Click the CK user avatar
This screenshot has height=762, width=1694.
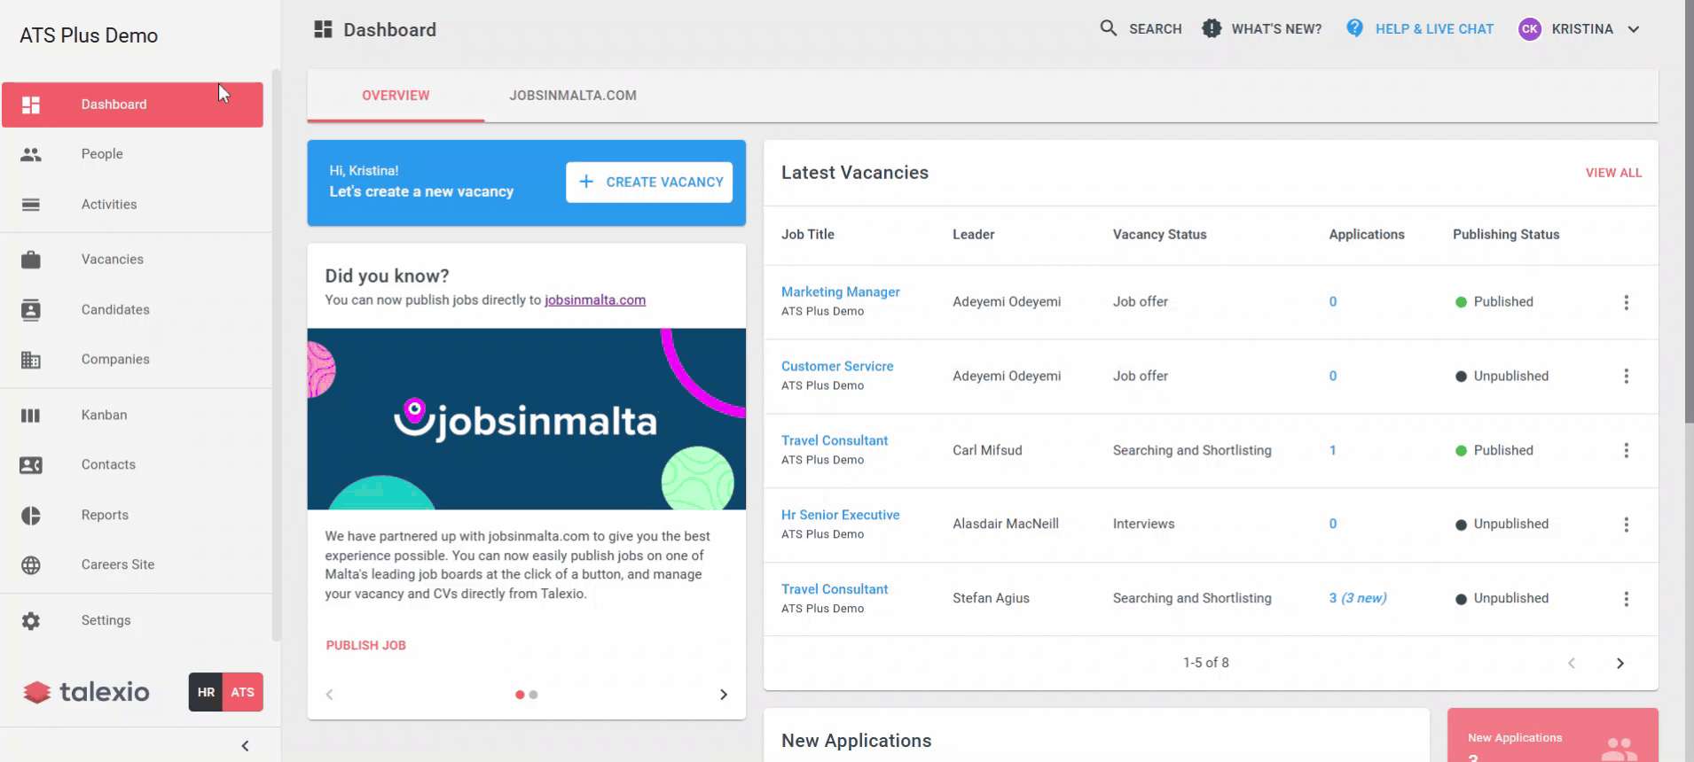coord(1530,29)
